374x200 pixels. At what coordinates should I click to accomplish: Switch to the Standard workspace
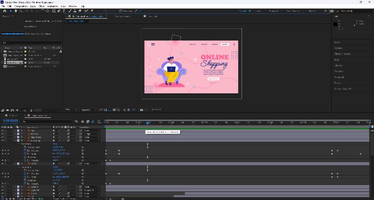point(274,11)
